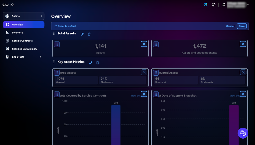255x145 pixels.
Task: Click drag handle on Uncovered Assets card
Action: click(156, 73)
